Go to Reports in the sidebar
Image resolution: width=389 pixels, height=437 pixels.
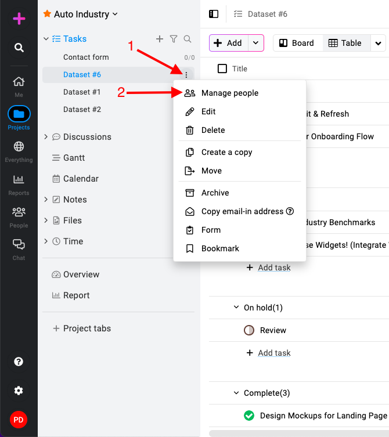click(x=19, y=185)
